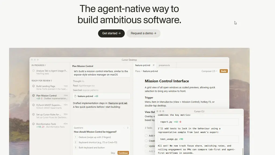The height and width of the screenshot is (155, 275).
Task: Click Searched expose patterns step
Action: 86,90
